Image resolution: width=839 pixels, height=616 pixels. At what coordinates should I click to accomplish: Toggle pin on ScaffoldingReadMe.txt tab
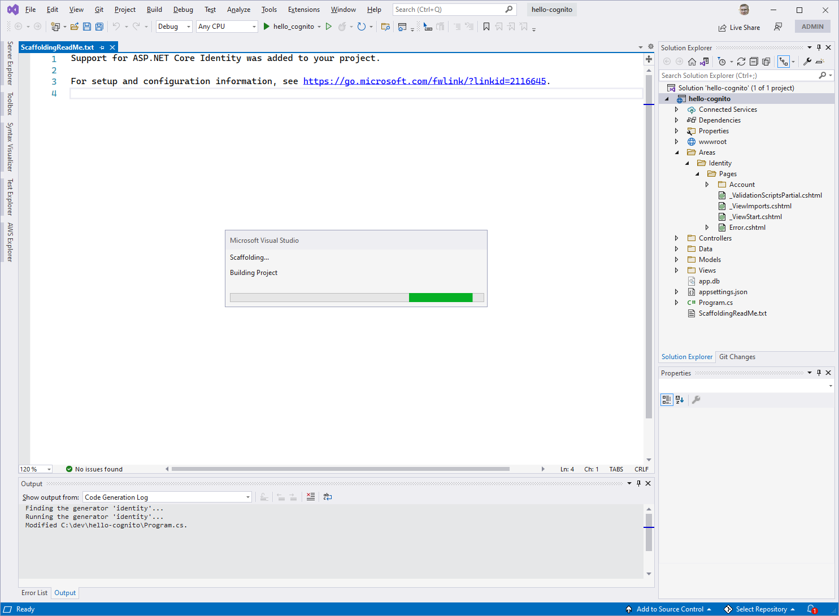pyautogui.click(x=102, y=47)
